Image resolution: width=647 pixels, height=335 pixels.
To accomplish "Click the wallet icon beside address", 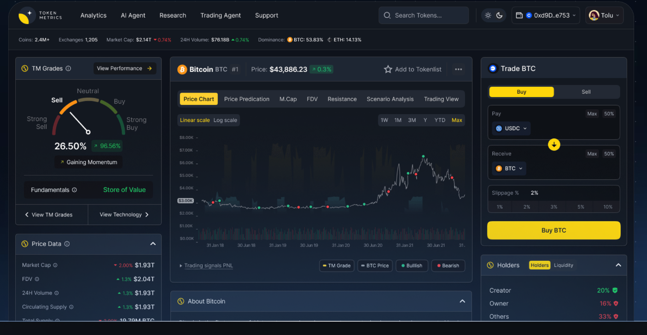I will (x=519, y=15).
